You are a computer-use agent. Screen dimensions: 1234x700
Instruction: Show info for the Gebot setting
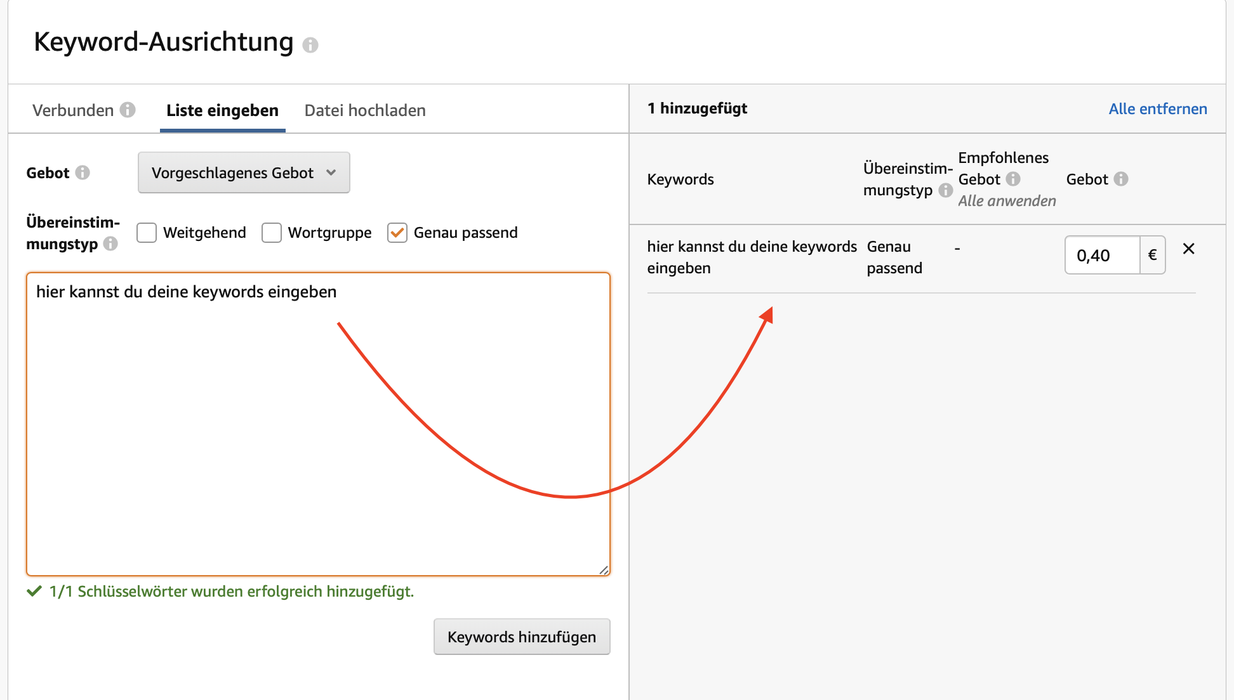[83, 172]
